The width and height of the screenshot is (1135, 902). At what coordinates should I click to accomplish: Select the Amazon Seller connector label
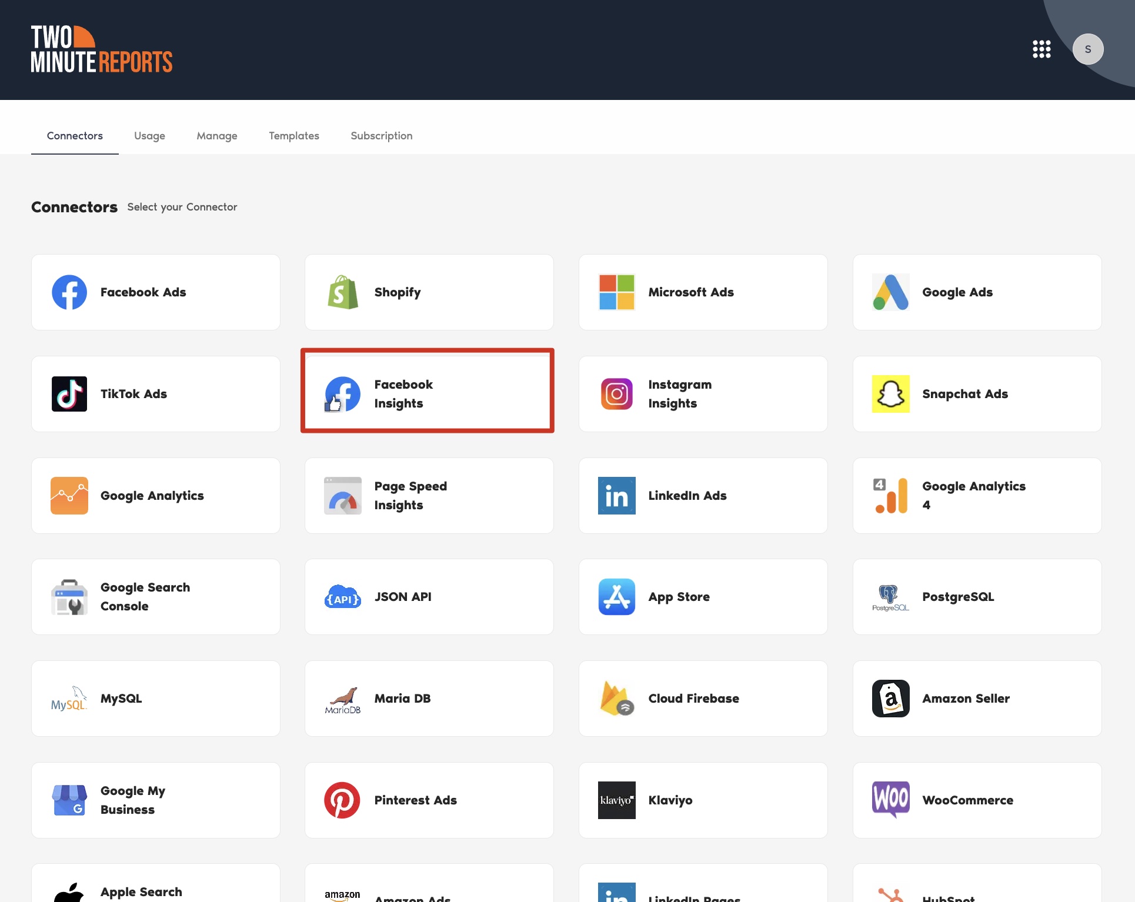[x=966, y=699]
